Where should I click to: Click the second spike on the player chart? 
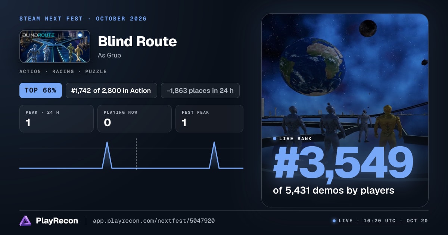coord(214,155)
